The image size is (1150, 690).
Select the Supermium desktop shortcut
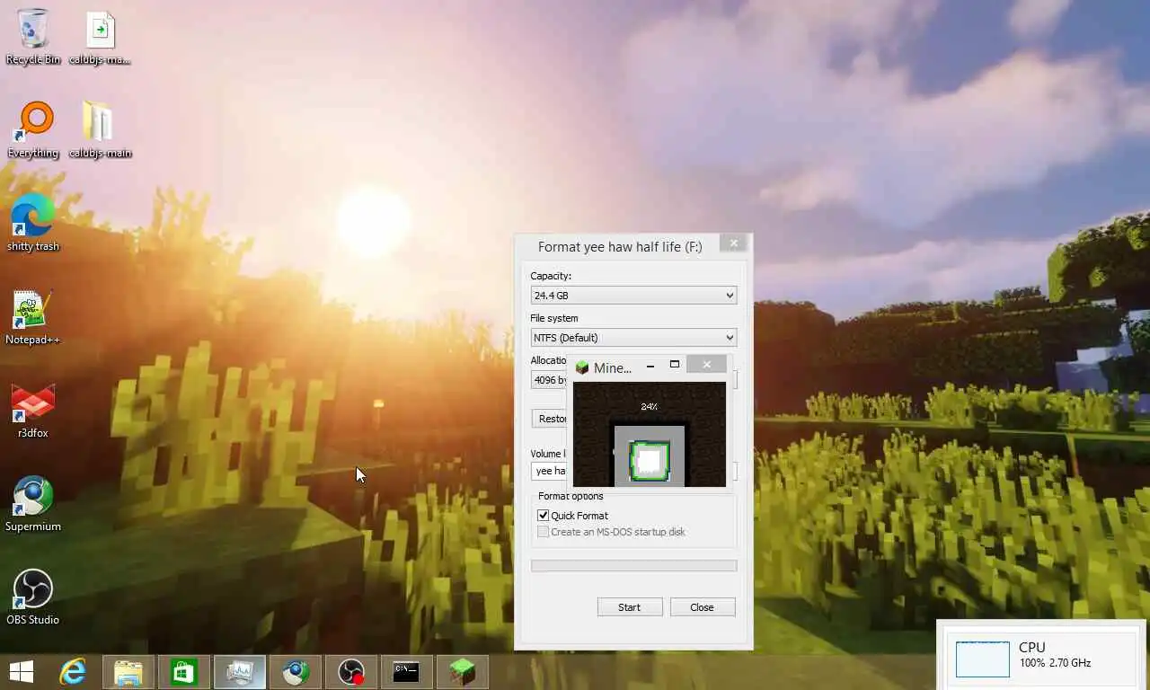33,504
